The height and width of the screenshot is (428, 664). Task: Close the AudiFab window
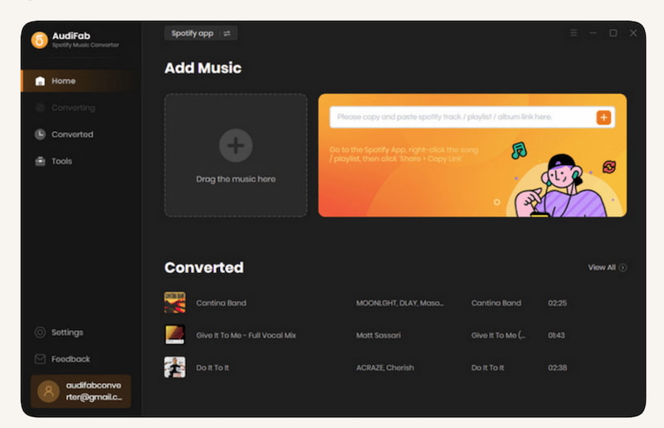tap(633, 33)
